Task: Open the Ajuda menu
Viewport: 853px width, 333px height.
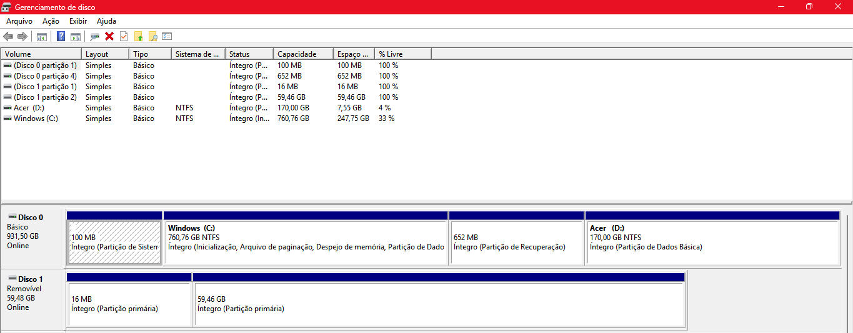Action: pos(107,21)
